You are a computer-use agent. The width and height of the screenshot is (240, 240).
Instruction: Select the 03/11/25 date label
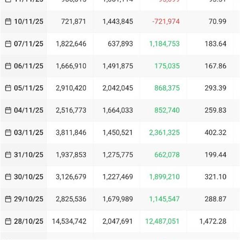(x=29, y=132)
